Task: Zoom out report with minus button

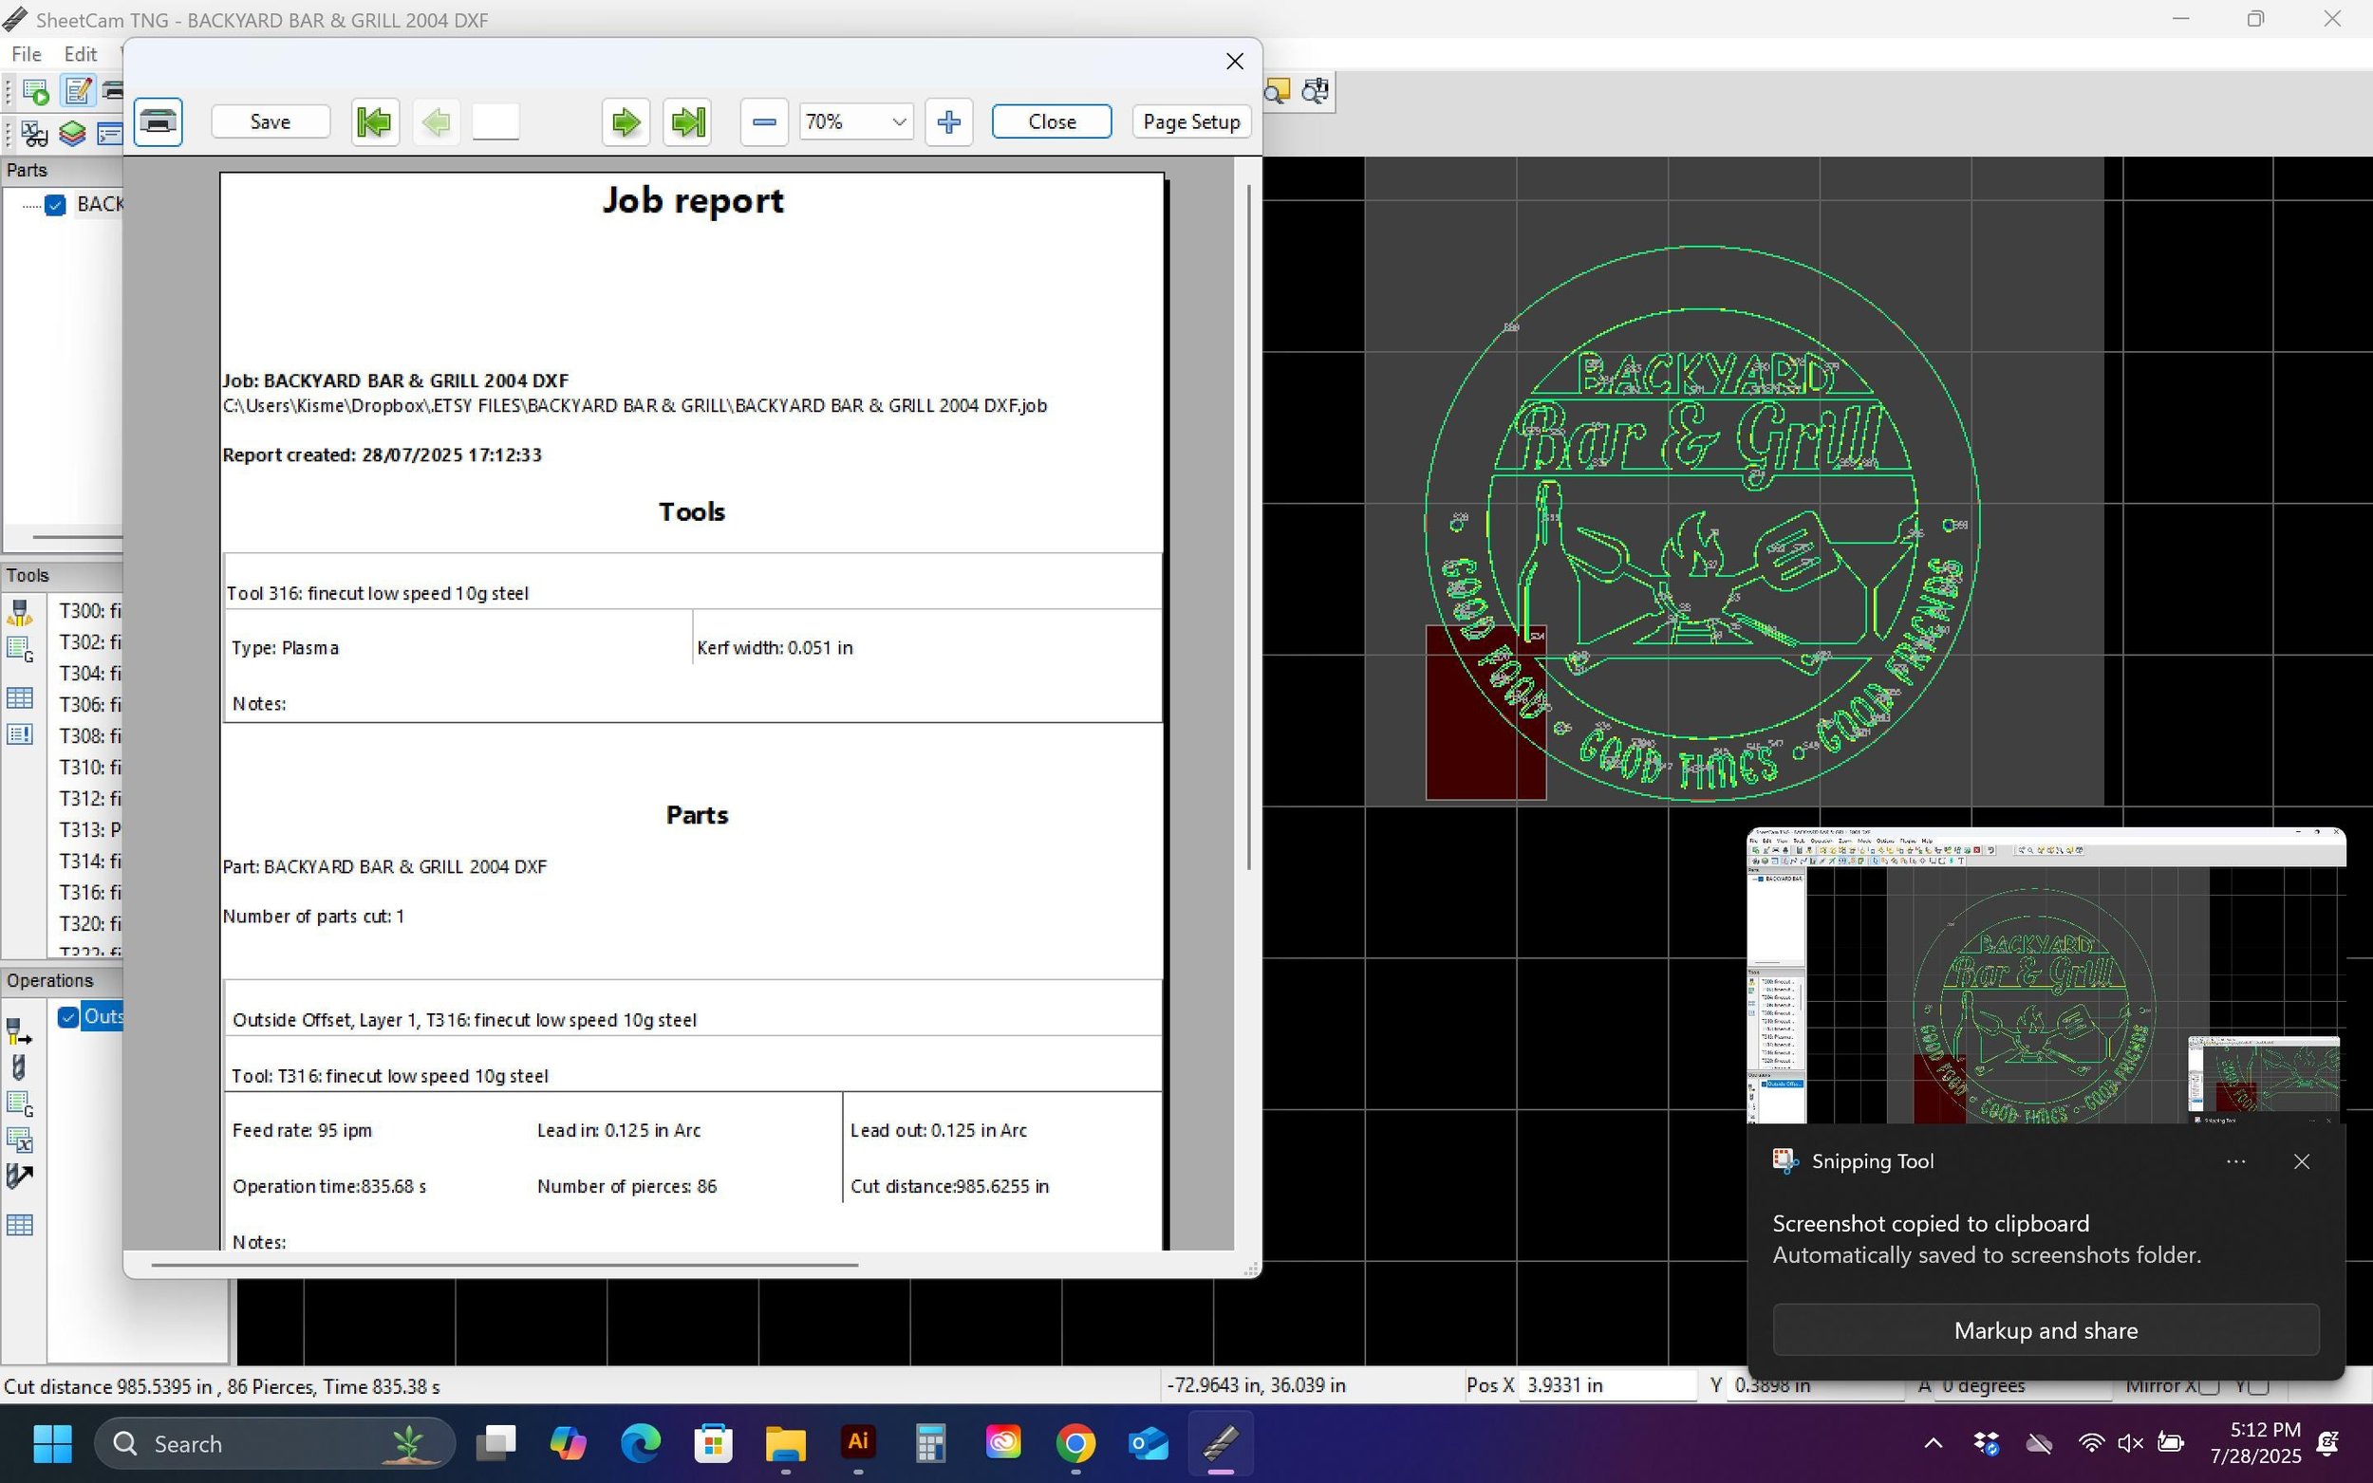Action: [x=764, y=121]
